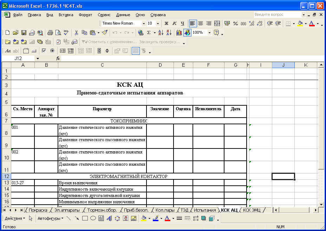This screenshot has width=326, height=231.
Task: Open the Name Box dropdown arrow
Action: 38,59
